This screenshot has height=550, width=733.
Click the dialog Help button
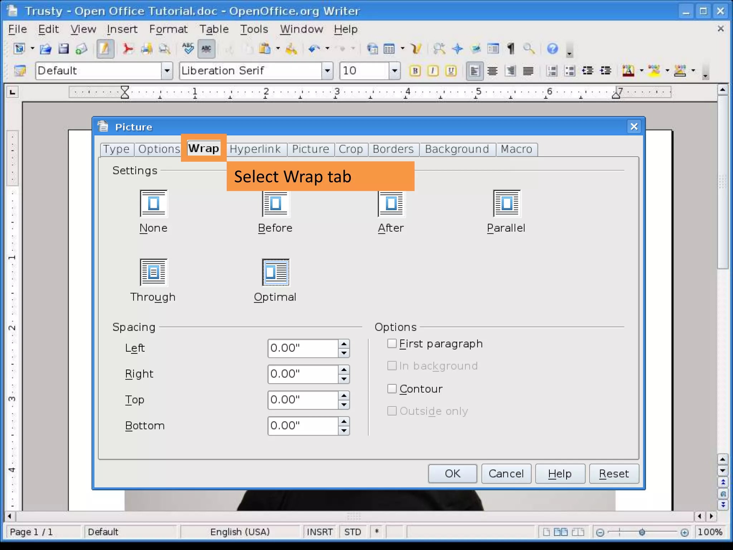560,474
